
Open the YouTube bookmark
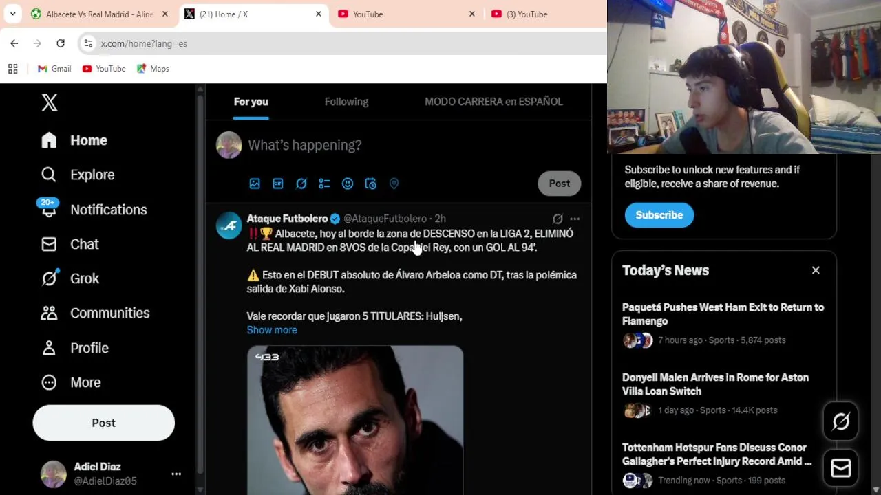point(104,69)
